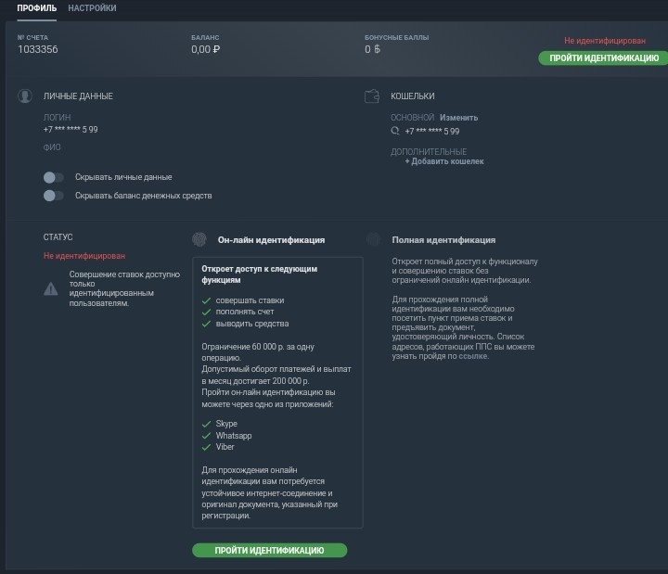Click "Изменить" link for main wallet
Screen dimensions: 668x574
[x=458, y=118]
